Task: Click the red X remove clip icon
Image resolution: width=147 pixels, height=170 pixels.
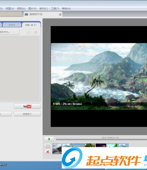Action: point(36,32)
